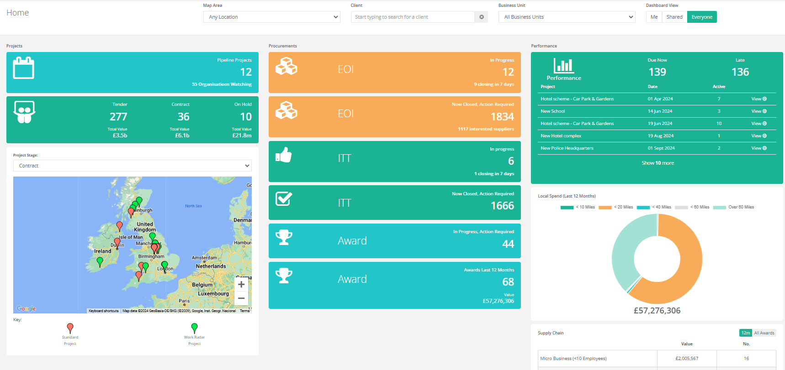
Task: Switch Dashboard View to Me
Action: tap(654, 17)
